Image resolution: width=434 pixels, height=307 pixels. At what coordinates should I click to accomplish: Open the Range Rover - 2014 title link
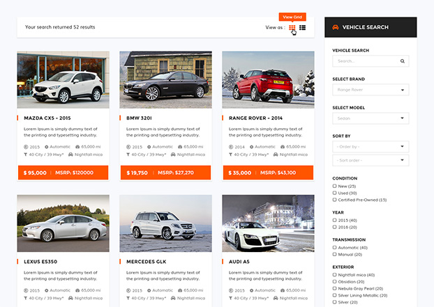[256, 118]
